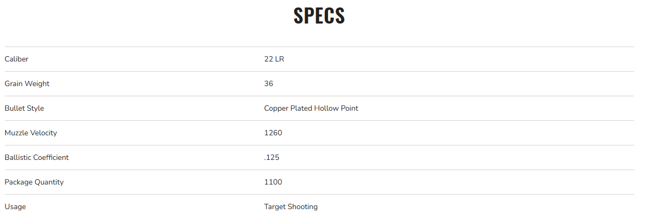Image resolution: width=647 pixels, height=223 pixels.
Task: Click the SPECS heading
Action: tap(319, 16)
